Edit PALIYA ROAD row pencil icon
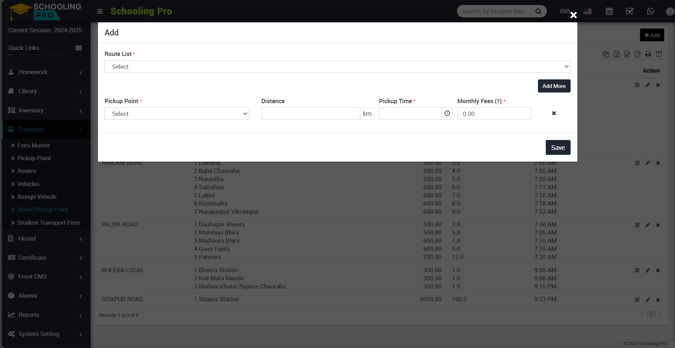Viewport: 675px width, 348px height. 648,225
